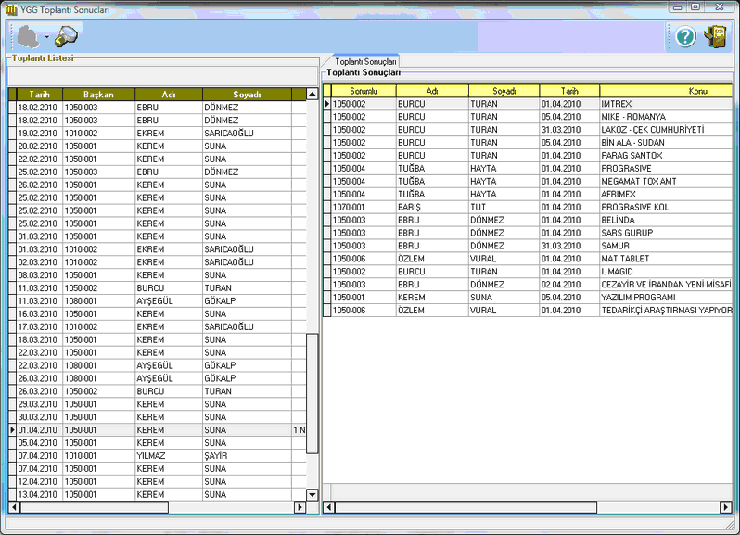Click the exit door icon

click(x=716, y=37)
